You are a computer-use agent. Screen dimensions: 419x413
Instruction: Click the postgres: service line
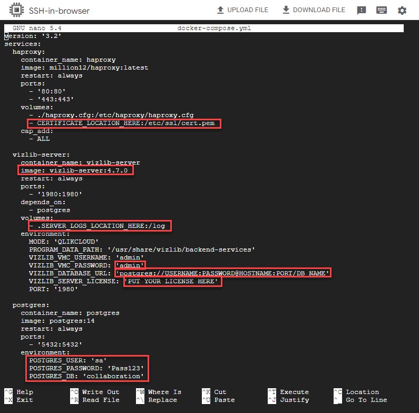point(31,305)
